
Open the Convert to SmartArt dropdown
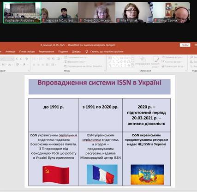[84, 66]
